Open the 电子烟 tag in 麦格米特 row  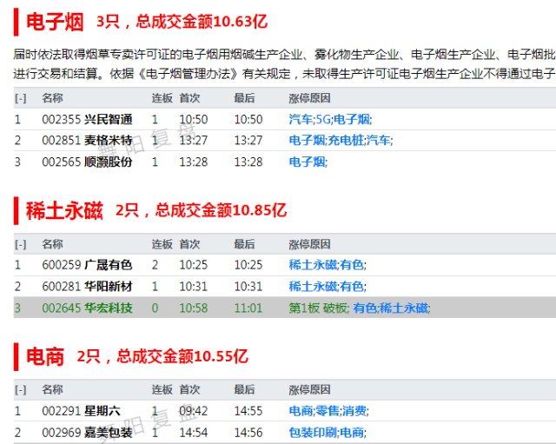(x=307, y=141)
